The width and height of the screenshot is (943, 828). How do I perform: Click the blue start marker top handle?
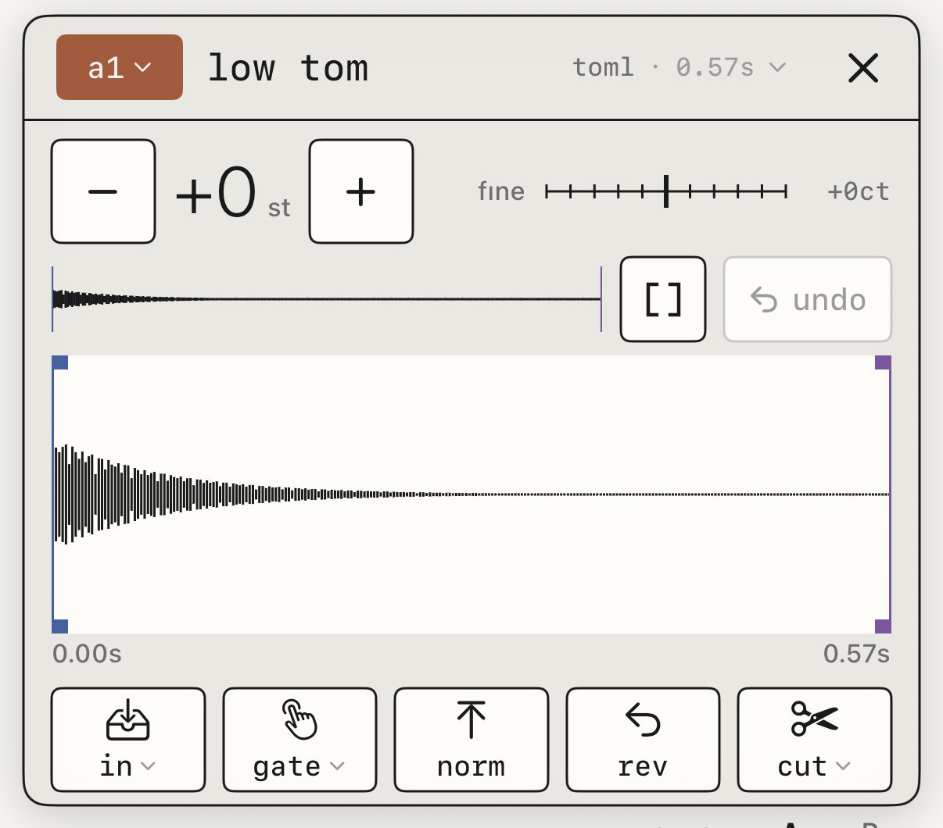point(60,362)
